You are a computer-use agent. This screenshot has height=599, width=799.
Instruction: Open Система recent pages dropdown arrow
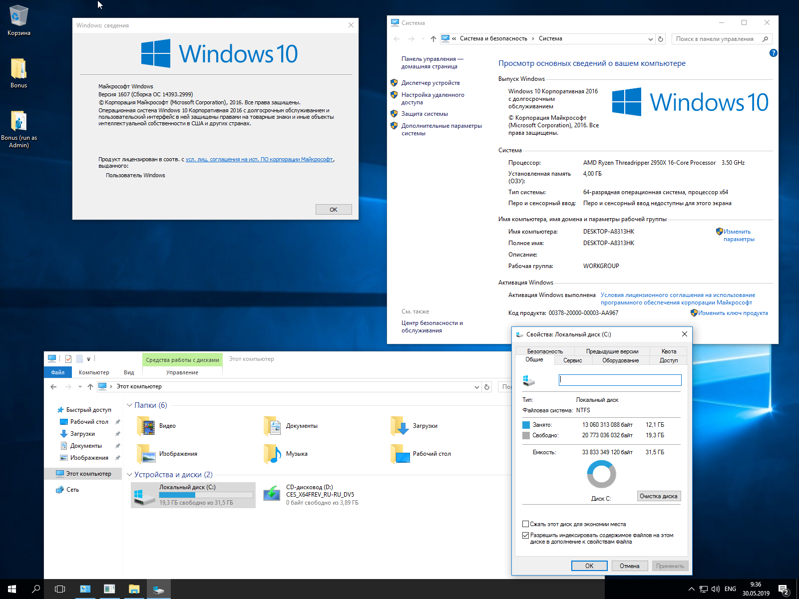pos(423,39)
